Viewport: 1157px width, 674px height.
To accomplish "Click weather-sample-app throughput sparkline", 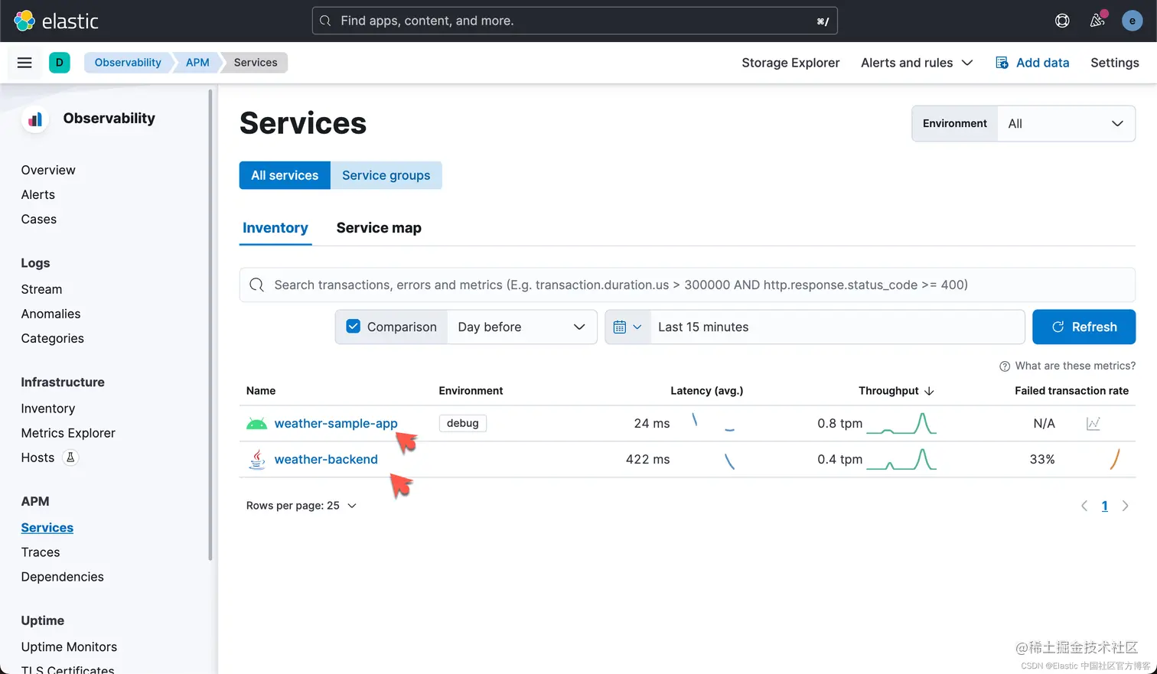I will (x=901, y=423).
